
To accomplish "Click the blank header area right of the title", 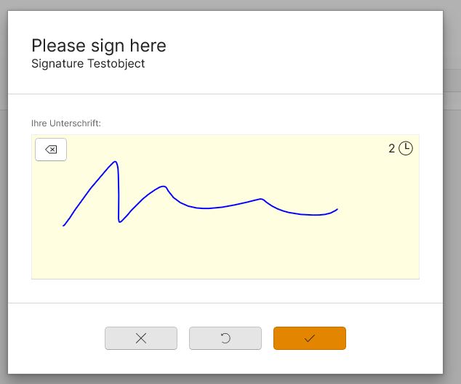I will [x=305, y=51].
